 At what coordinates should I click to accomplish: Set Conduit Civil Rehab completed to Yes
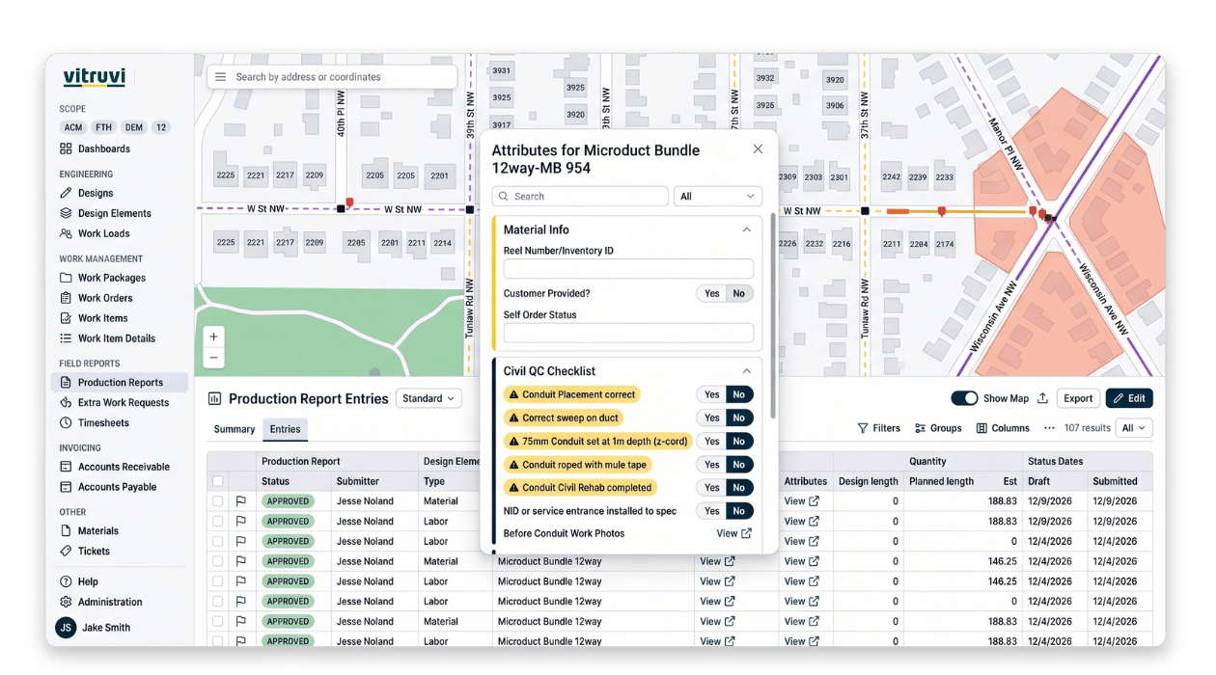click(x=711, y=487)
